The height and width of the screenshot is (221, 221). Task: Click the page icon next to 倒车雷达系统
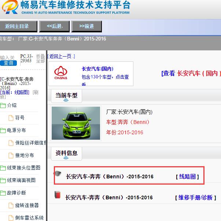[11, 218]
